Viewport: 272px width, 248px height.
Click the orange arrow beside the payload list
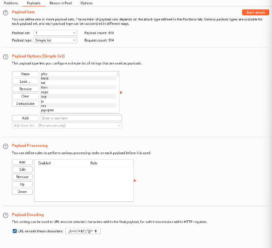[121, 92]
